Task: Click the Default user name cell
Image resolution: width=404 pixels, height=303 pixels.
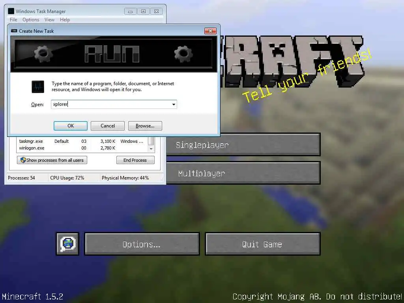Action: point(62,141)
